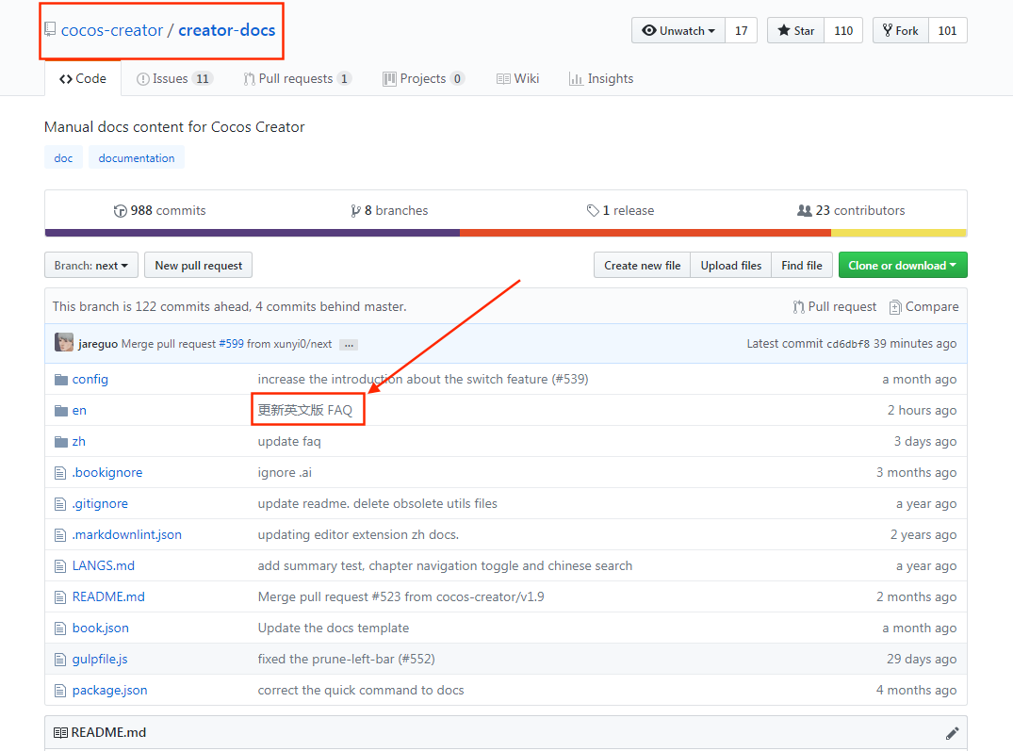
Task: Click the commits history clock icon
Action: (121, 210)
